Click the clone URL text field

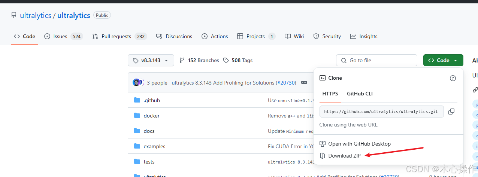click(x=382, y=112)
